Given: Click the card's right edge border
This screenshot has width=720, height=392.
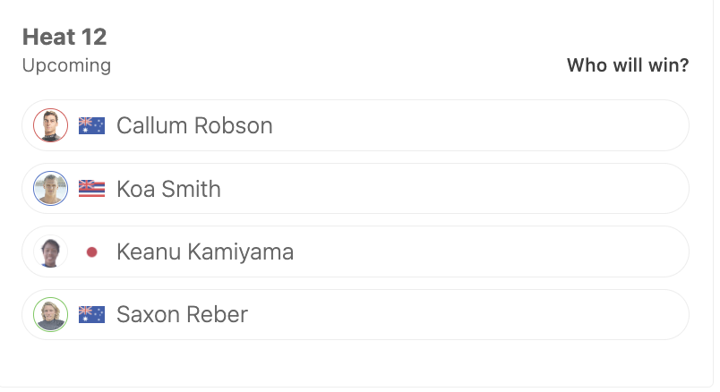Looking at the screenshot, I should [x=713, y=192].
